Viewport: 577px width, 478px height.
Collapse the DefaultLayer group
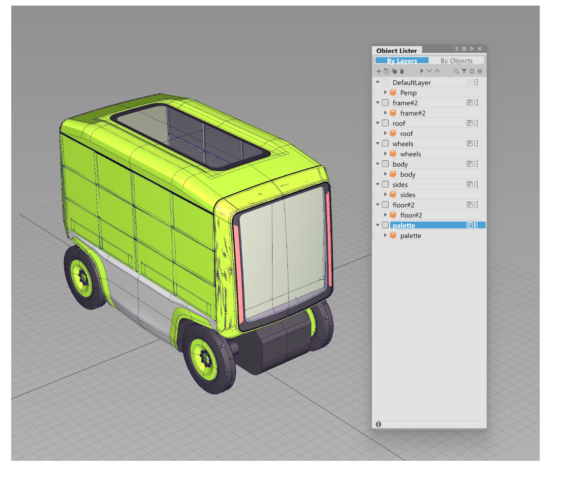pos(378,82)
